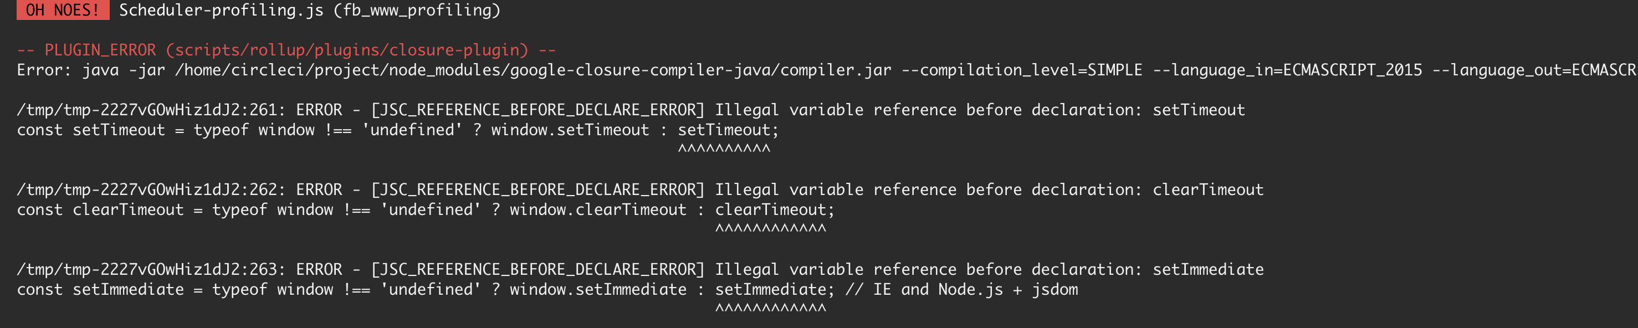Click the window.clearTimeout expression
Screen dimensions: 1638x328
tap(598, 210)
